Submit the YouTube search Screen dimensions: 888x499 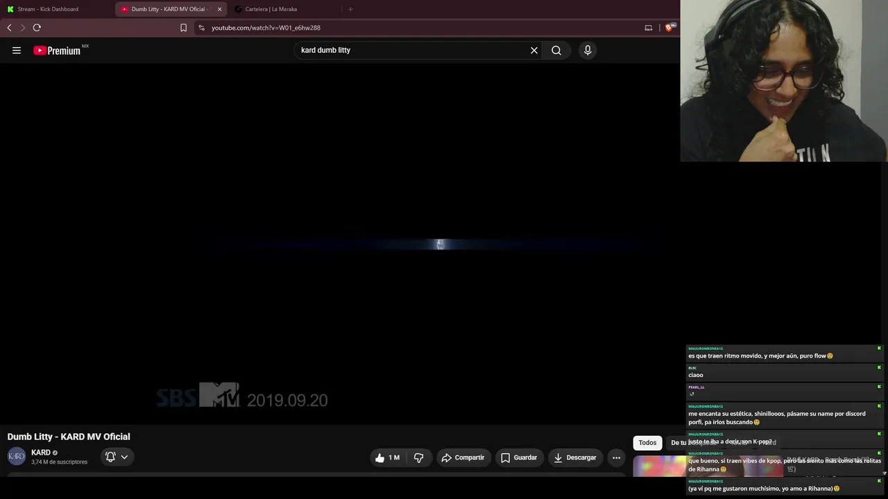coord(556,51)
